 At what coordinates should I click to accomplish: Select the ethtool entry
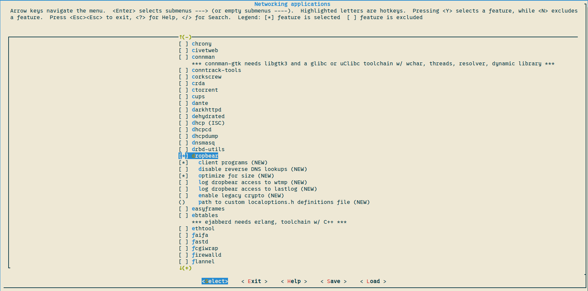tap(197, 228)
